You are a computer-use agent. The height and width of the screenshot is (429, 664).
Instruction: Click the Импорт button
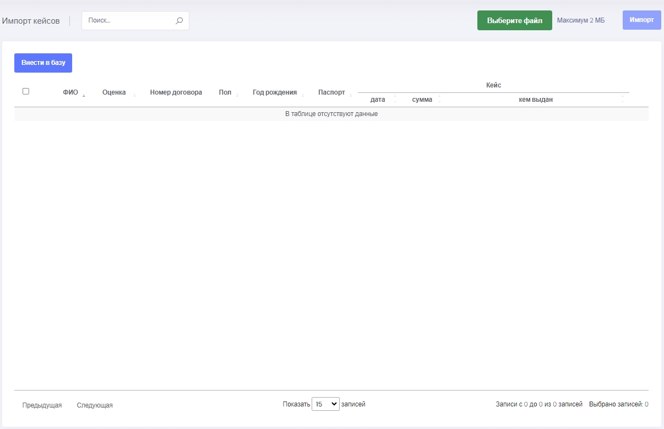point(641,20)
